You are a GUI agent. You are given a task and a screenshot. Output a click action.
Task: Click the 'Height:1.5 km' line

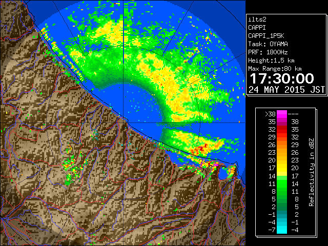click(x=271, y=60)
